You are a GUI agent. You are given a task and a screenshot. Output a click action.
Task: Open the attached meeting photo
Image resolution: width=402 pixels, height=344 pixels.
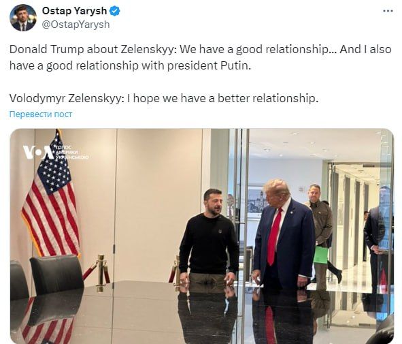point(202,236)
